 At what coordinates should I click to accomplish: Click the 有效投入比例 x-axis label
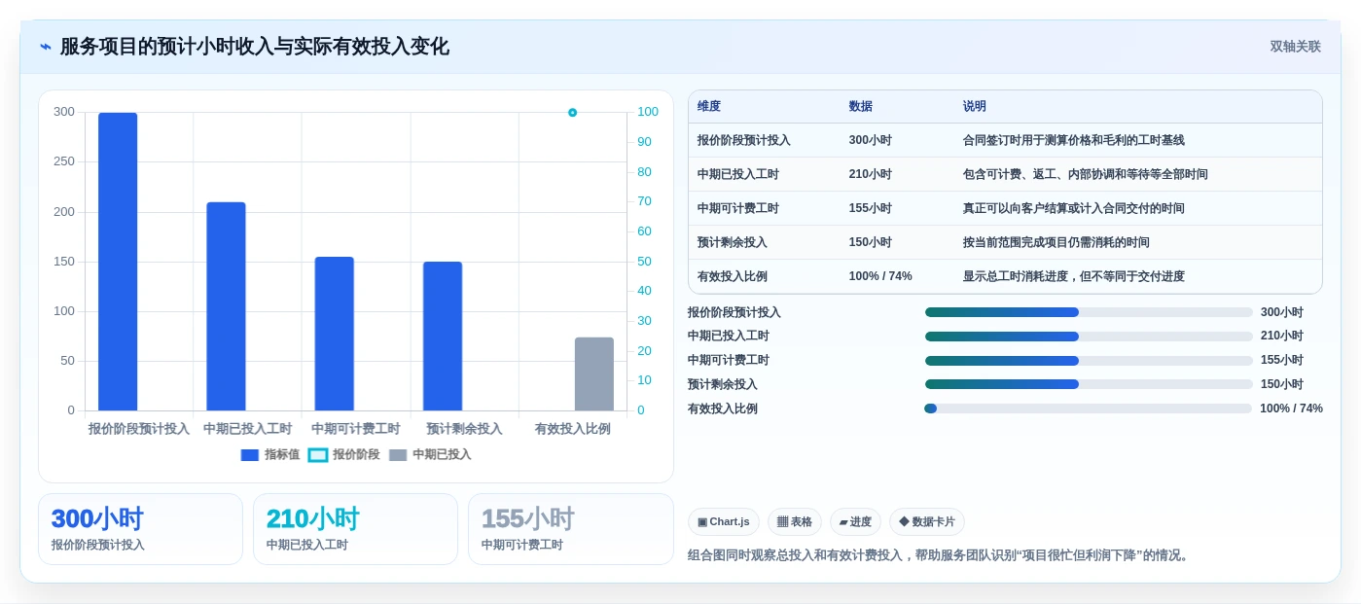pos(573,429)
